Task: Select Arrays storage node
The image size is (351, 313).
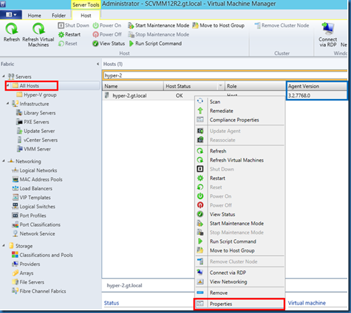Action: [23, 273]
